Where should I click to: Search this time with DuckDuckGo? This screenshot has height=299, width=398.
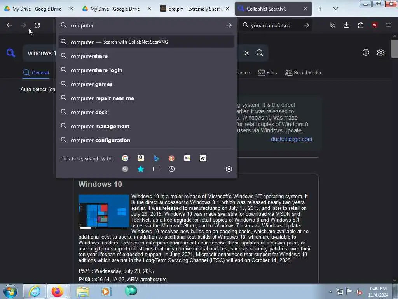[171, 158]
